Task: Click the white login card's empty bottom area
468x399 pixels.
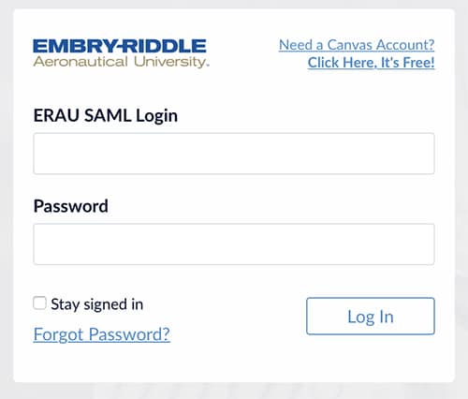Action: pyautogui.click(x=234, y=363)
